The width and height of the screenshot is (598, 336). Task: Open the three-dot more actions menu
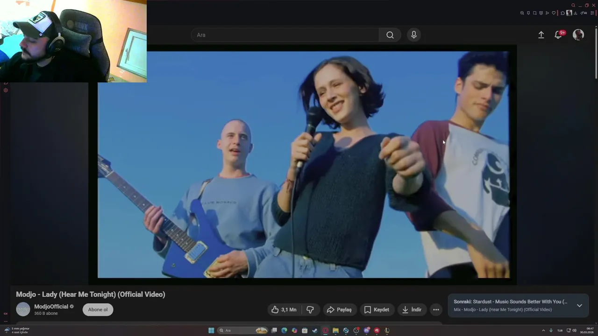[x=436, y=309]
